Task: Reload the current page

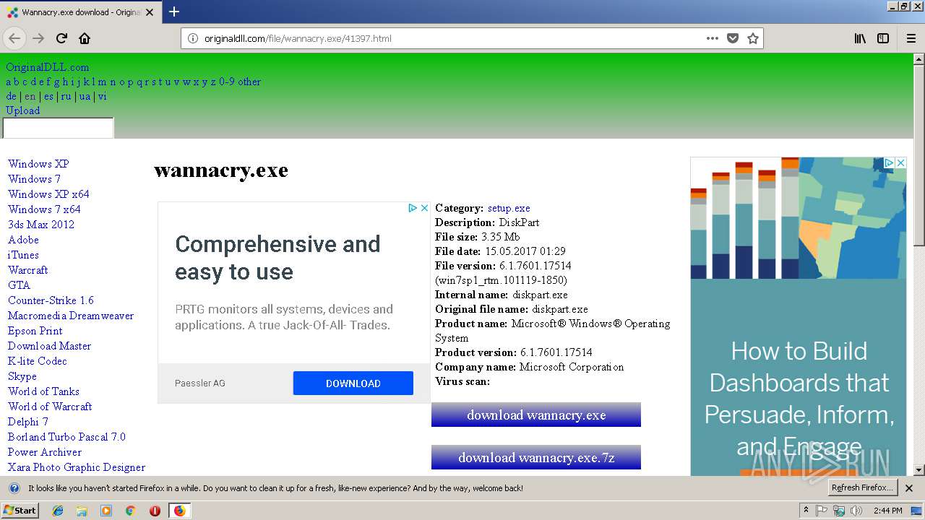Action: coord(61,38)
